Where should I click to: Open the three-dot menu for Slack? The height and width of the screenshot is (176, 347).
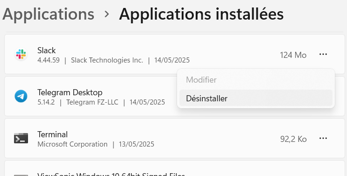point(323,54)
